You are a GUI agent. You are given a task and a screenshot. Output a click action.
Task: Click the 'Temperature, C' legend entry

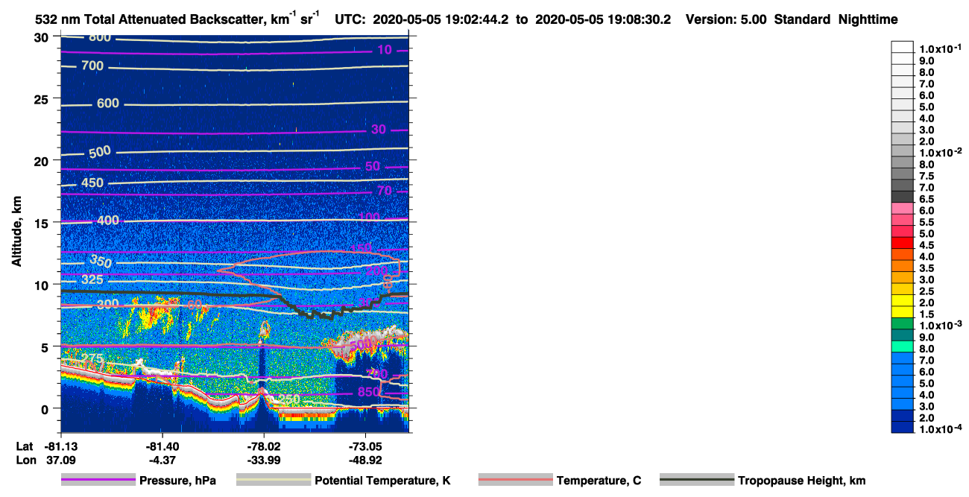pyautogui.click(x=599, y=481)
